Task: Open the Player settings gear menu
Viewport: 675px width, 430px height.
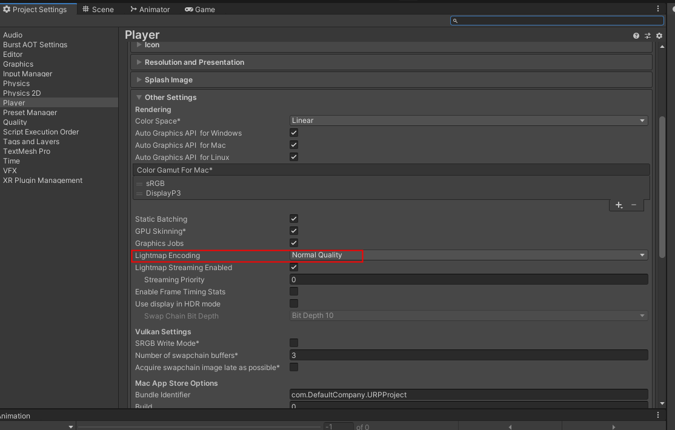Action: pos(659,36)
